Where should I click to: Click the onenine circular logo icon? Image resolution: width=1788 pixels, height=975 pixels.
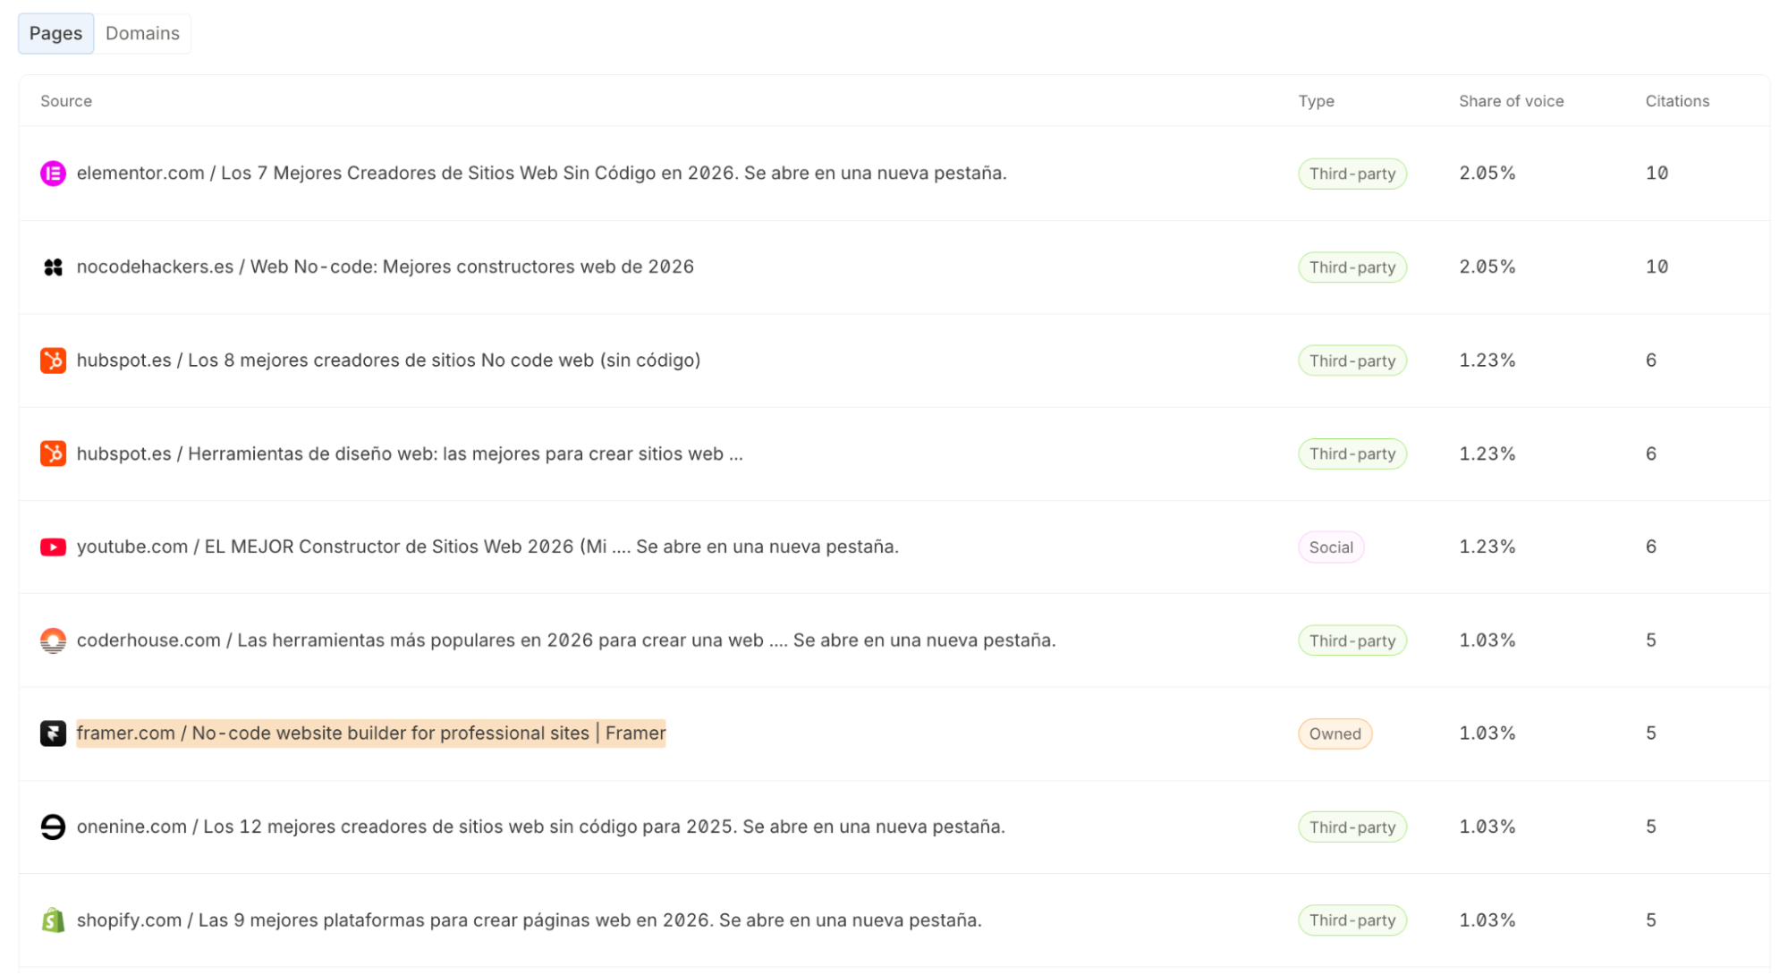[x=53, y=827]
